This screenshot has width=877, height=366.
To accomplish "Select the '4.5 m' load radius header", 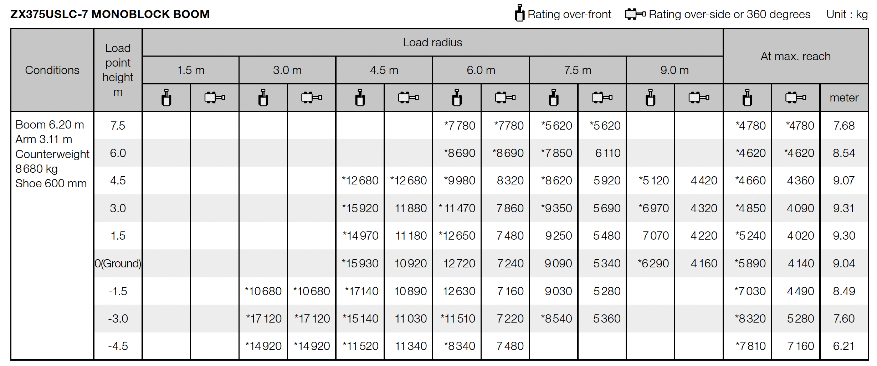I will coord(384,70).
